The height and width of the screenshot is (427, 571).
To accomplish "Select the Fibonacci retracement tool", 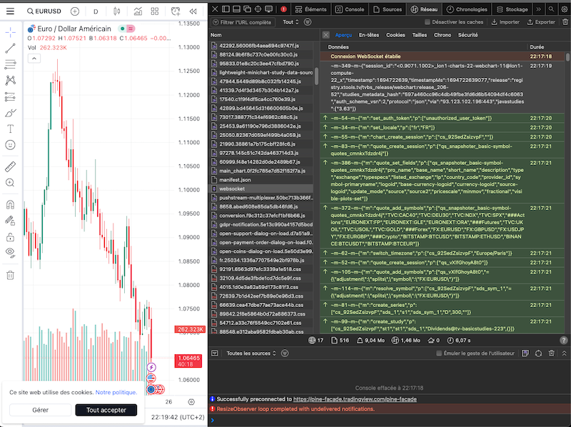I will [10, 64].
